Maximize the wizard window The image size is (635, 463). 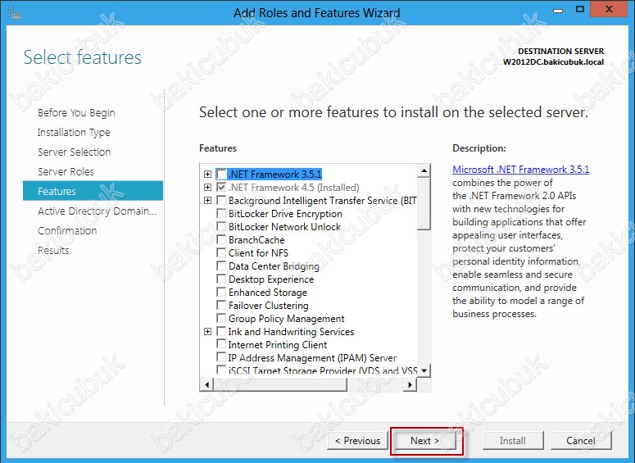click(580, 9)
